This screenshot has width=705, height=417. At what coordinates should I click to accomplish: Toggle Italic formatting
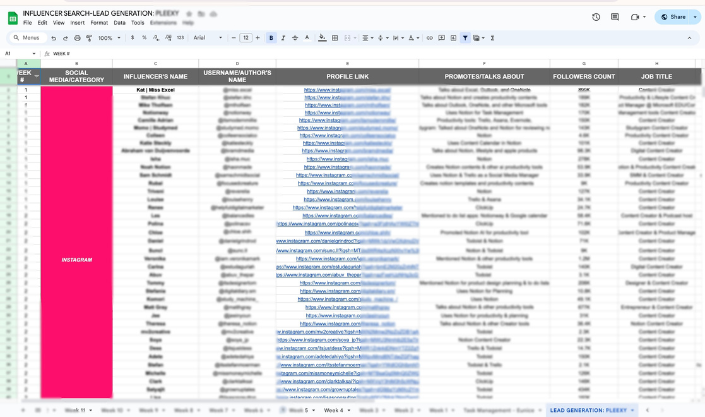pyautogui.click(x=283, y=39)
